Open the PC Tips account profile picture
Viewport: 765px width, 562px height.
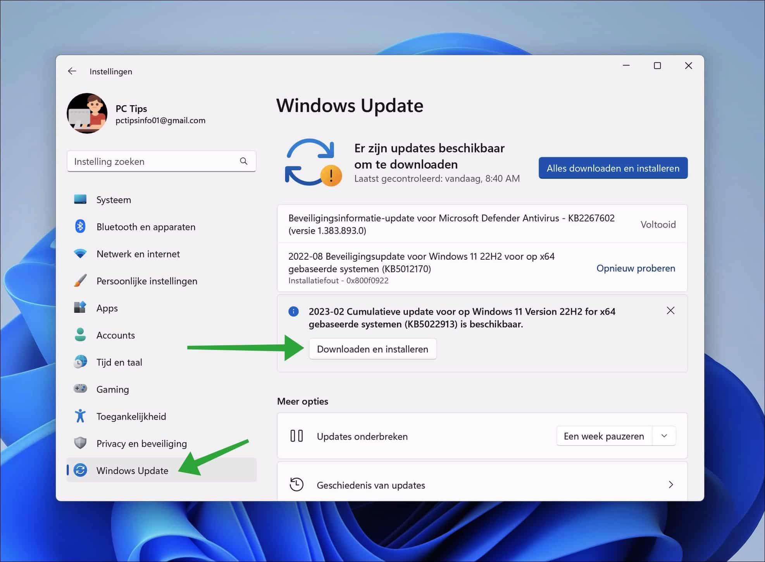[87, 113]
